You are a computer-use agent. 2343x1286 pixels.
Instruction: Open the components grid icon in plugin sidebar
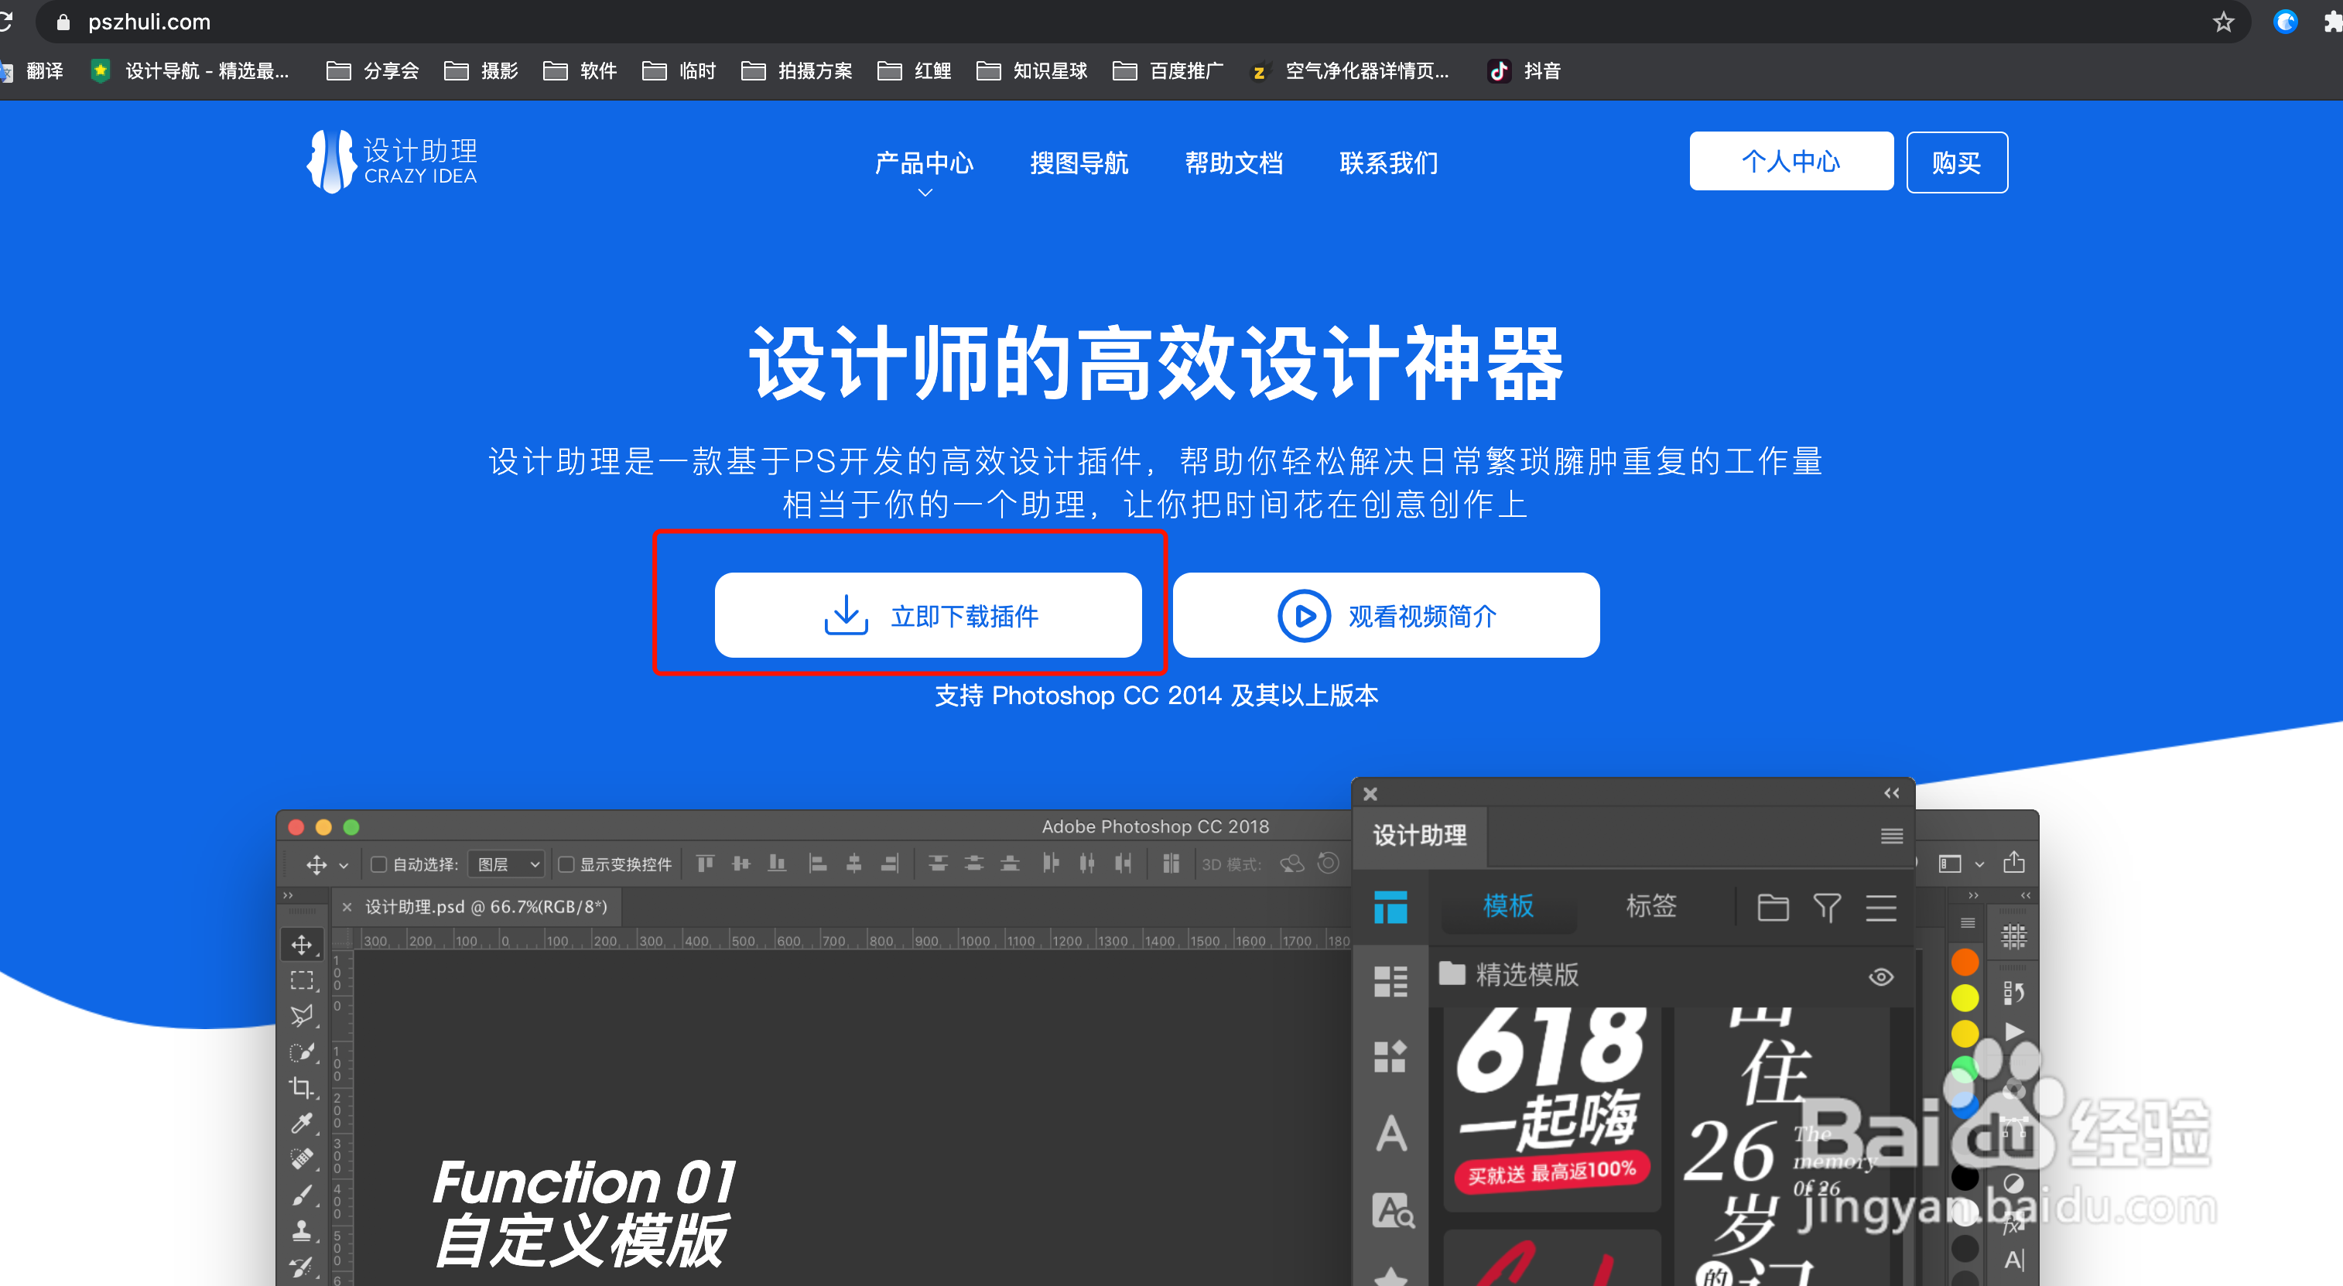point(1390,1057)
